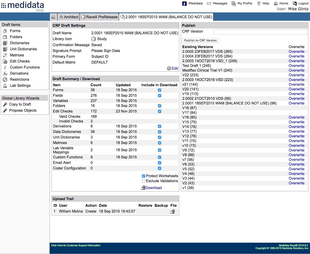310x254 pixels.
Task: Uncheck Include in Download for Unit Dictionaries
Action: pyautogui.click(x=160, y=137)
